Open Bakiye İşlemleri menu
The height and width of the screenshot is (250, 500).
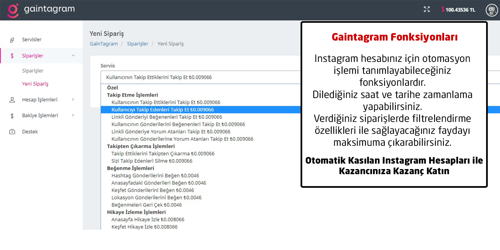pyautogui.click(x=40, y=116)
